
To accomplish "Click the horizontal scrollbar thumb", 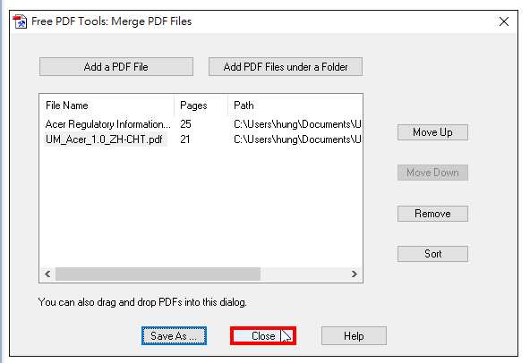I will 158,274.
